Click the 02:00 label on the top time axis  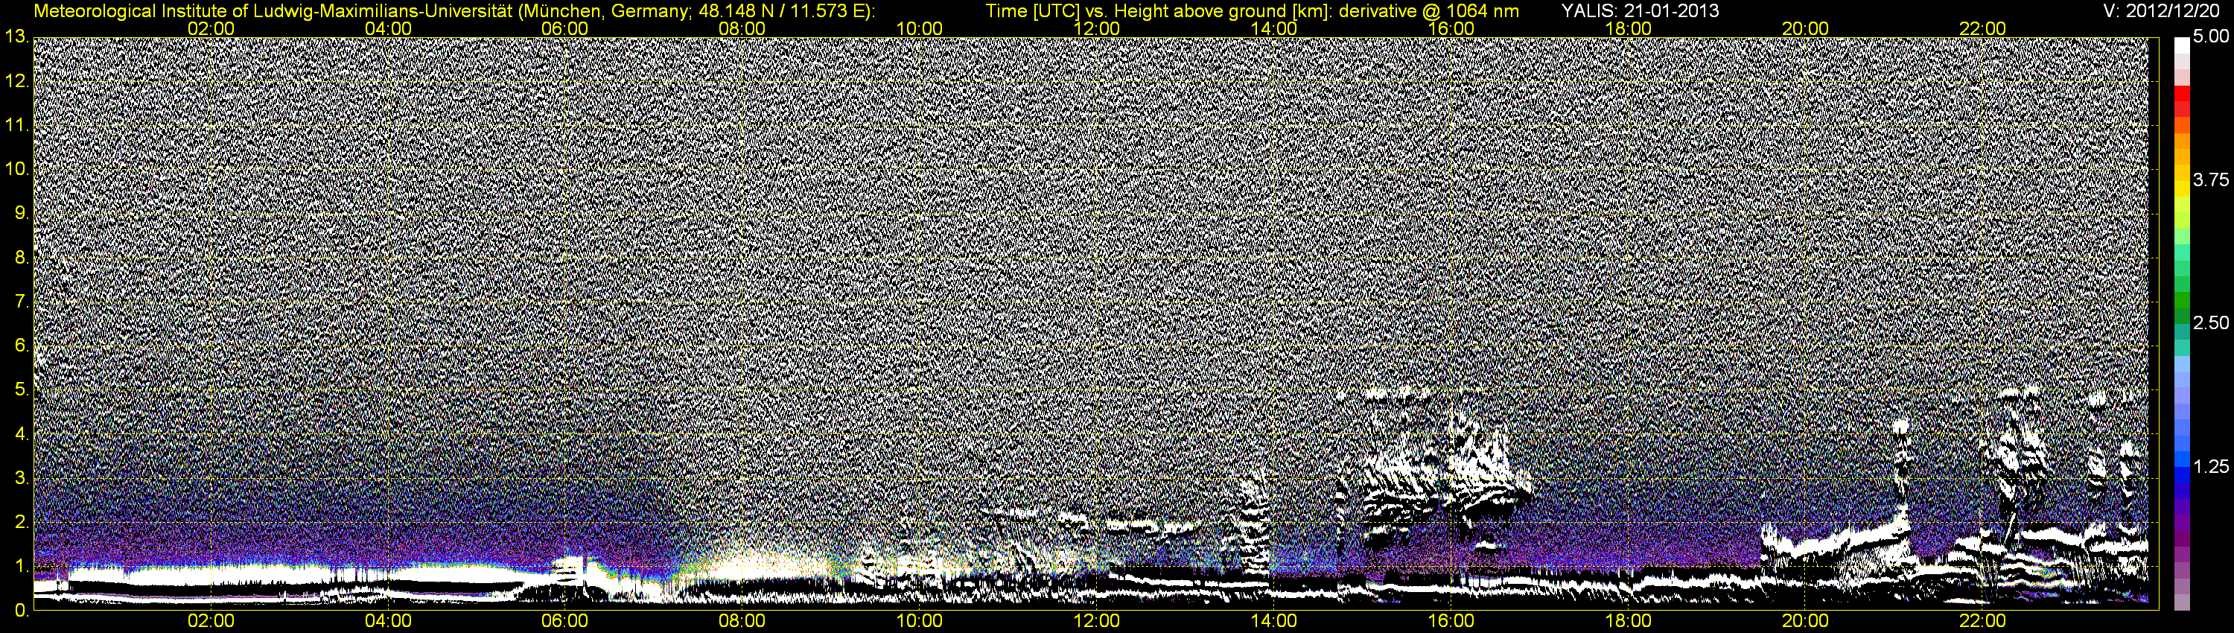211,28
